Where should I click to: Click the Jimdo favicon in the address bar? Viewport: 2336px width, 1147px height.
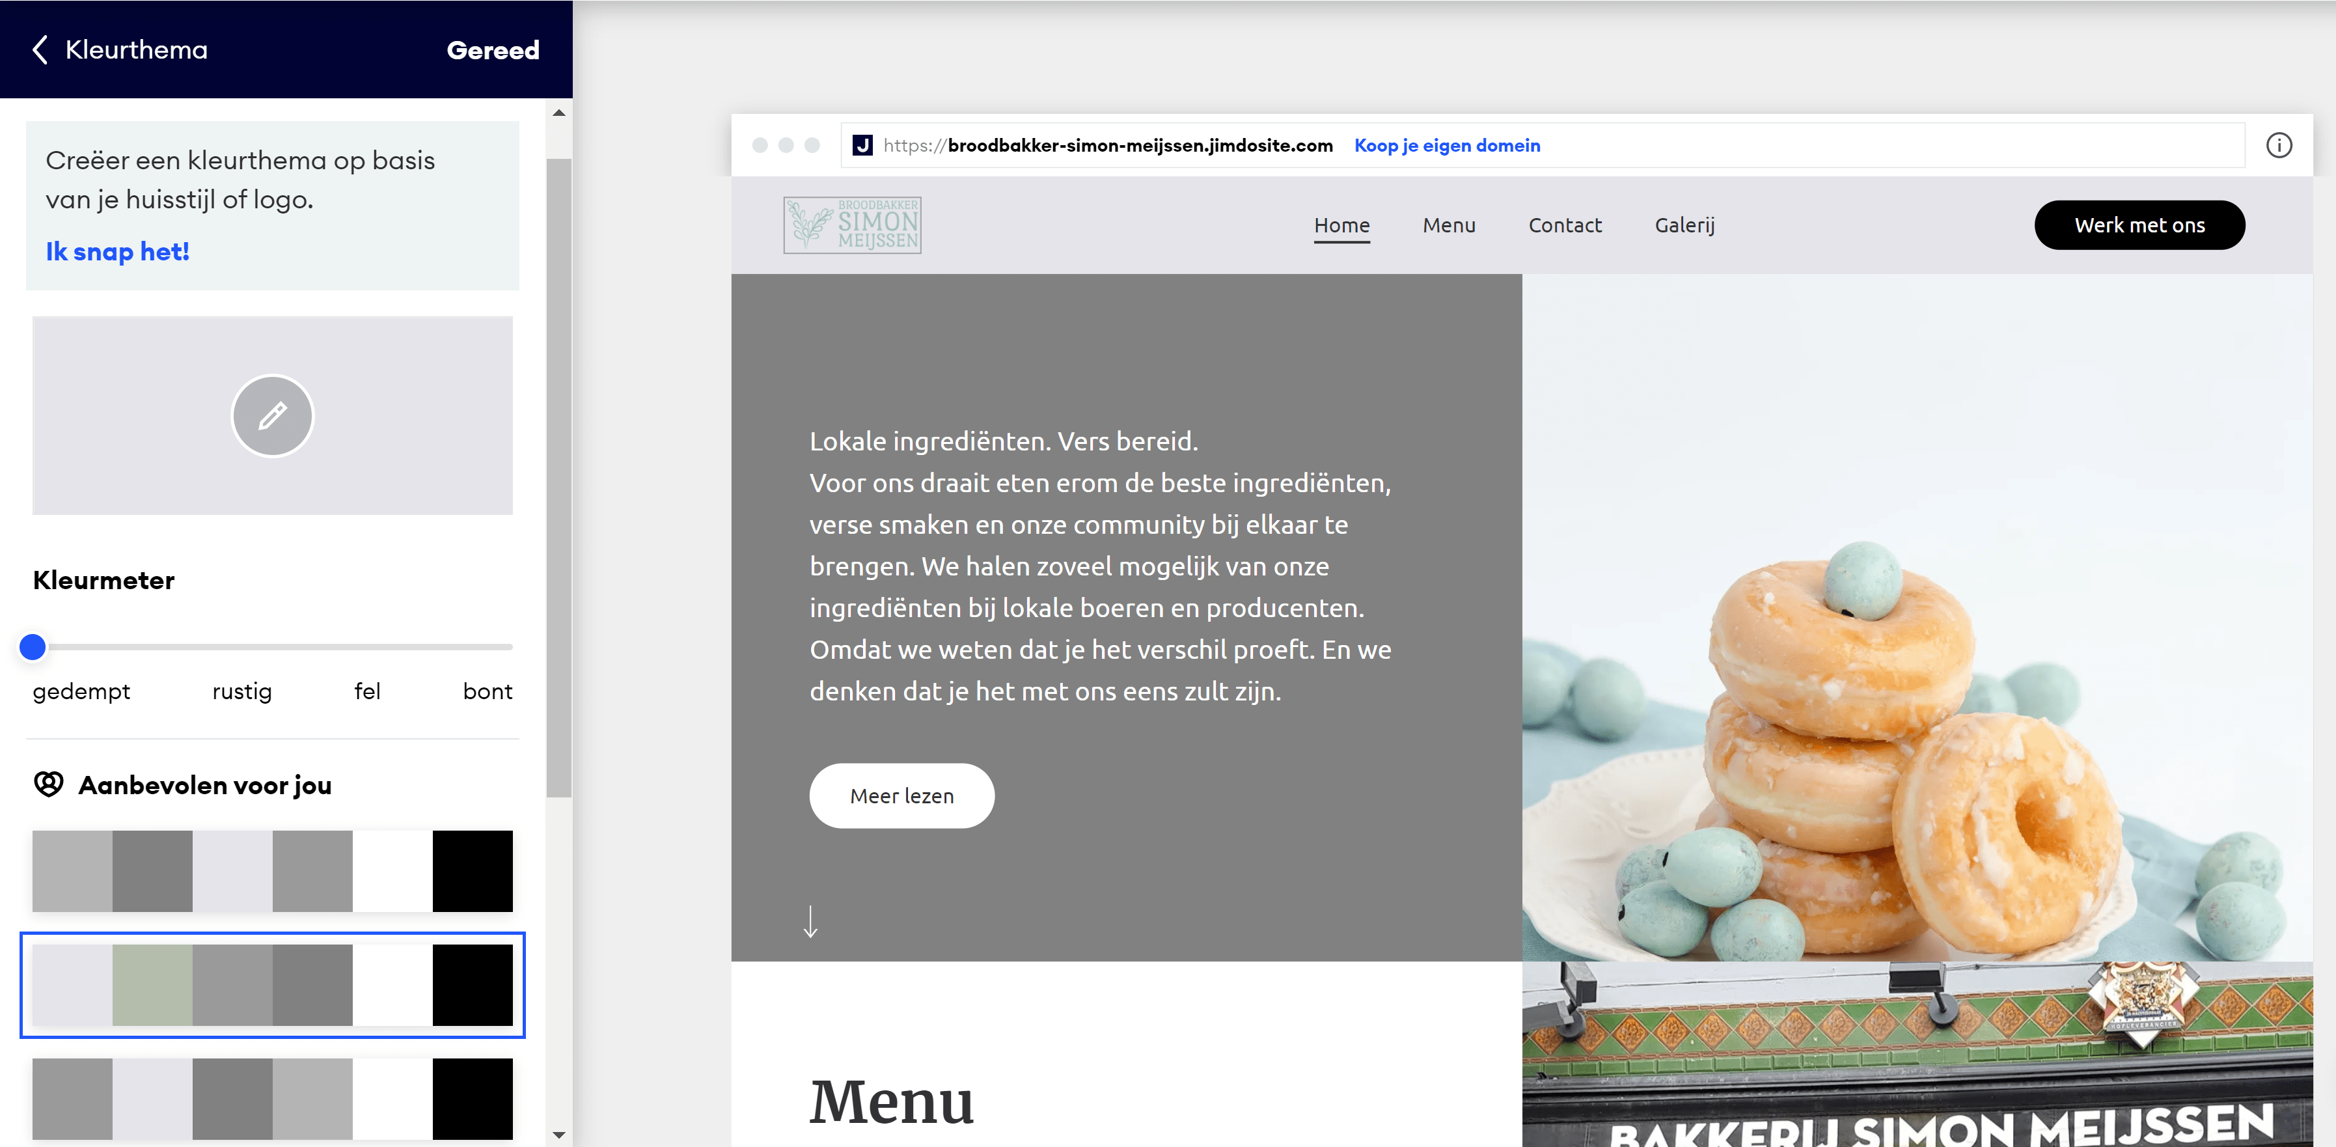[862, 145]
